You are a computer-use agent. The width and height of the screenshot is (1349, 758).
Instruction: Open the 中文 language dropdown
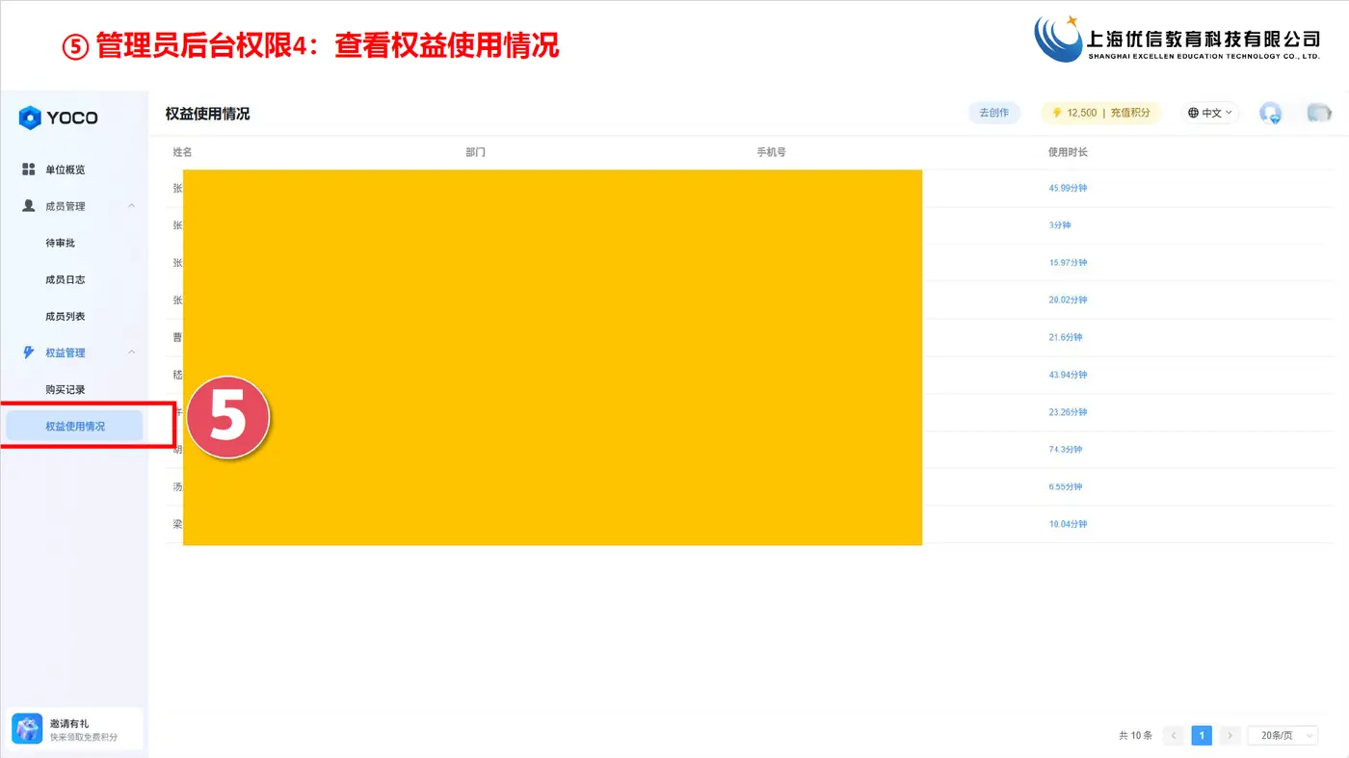[x=1210, y=113]
